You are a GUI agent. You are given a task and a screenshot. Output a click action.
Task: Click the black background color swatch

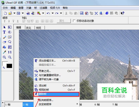pyautogui.click(x=9, y=66)
